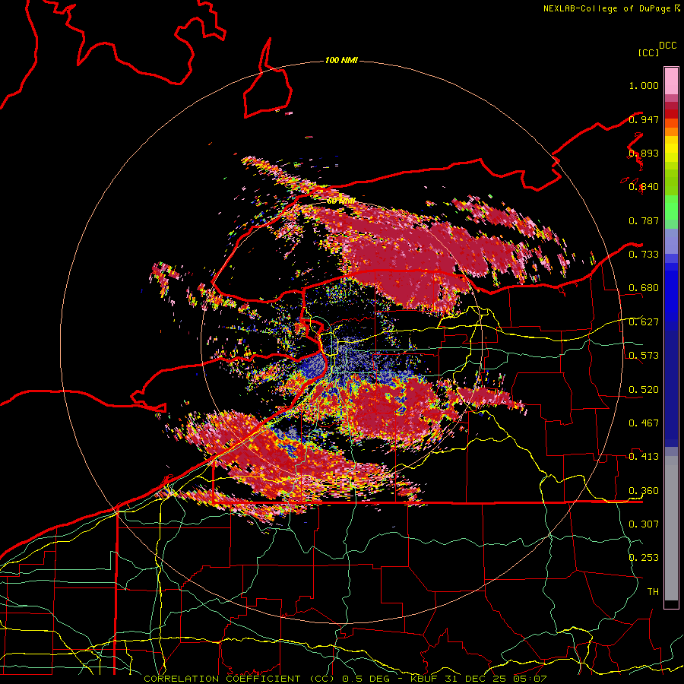Click the 1.000 color scale value
This screenshot has height=684, width=684.
(644, 85)
